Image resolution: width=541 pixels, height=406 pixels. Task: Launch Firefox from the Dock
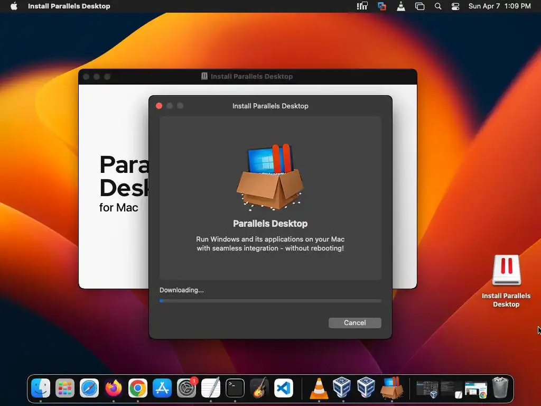coord(114,387)
